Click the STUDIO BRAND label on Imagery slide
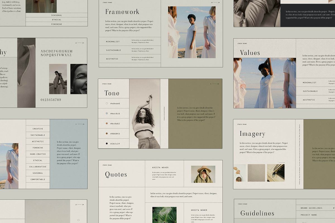The image size is (335, 223). pyautogui.click(x=242, y=124)
